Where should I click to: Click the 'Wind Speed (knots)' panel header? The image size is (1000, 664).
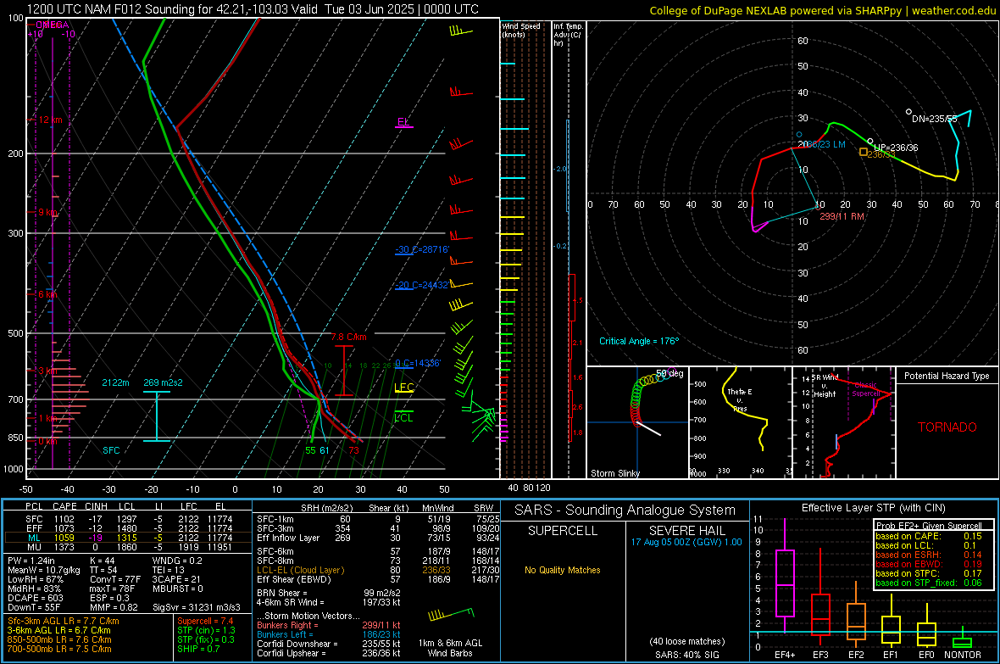521,30
